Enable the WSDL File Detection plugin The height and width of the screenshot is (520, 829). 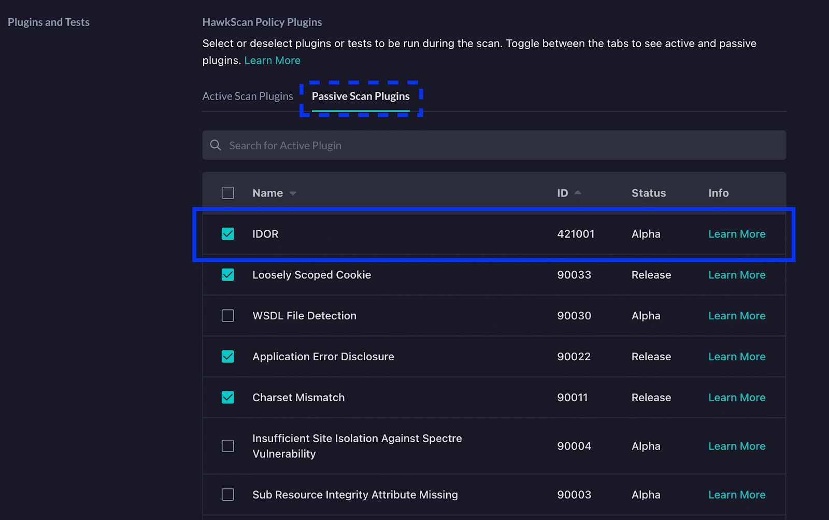tap(228, 316)
